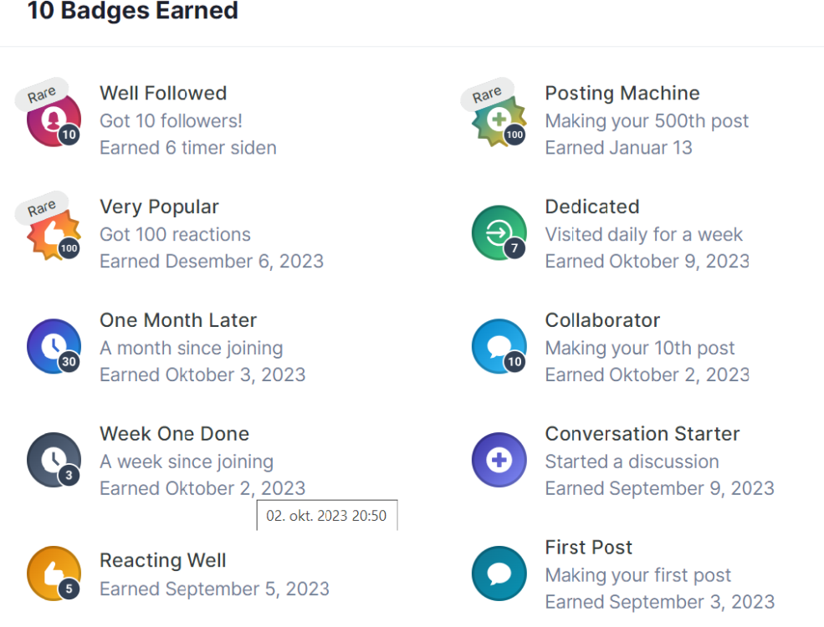Click the Collaborator speech bubble badge icon
The width and height of the screenshot is (824, 627).
click(499, 347)
